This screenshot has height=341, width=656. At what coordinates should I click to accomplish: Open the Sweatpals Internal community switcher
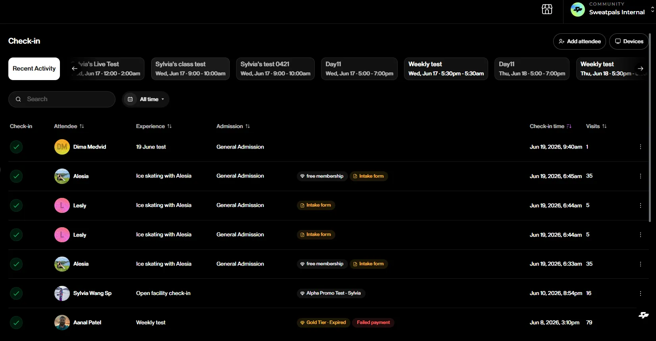612,10
